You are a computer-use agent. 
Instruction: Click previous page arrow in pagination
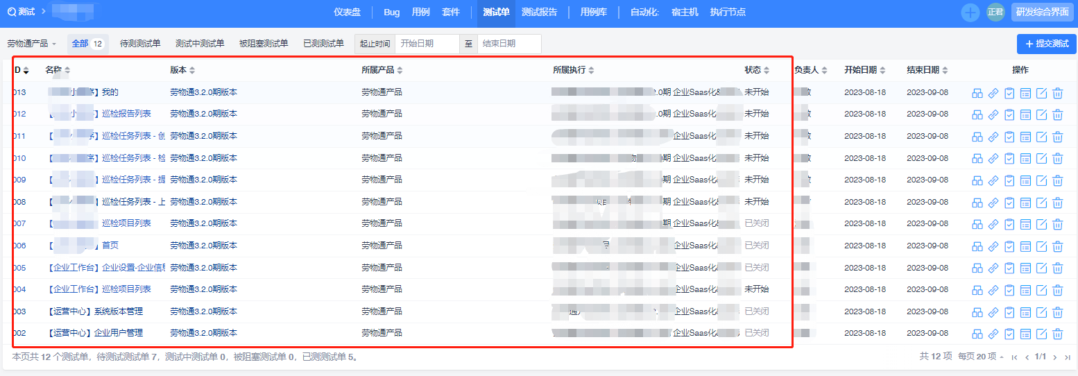tap(1026, 357)
